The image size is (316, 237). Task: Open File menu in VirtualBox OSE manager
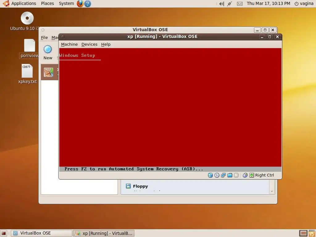(x=44, y=37)
